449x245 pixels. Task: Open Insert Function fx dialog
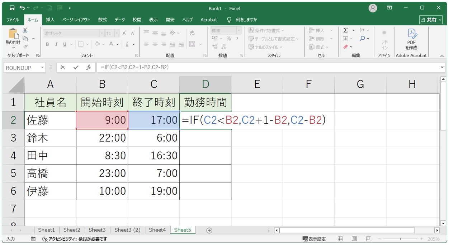89,67
